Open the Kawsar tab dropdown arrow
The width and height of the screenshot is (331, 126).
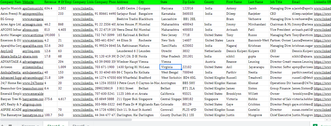38,125
